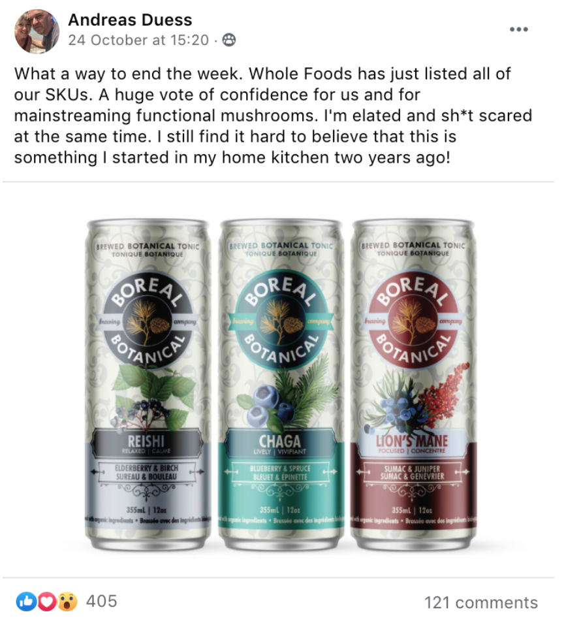Click the blue Like reaction icon
The image size is (564, 631).
[25, 602]
